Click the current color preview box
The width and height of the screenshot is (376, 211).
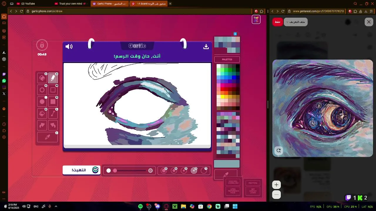pos(227,164)
